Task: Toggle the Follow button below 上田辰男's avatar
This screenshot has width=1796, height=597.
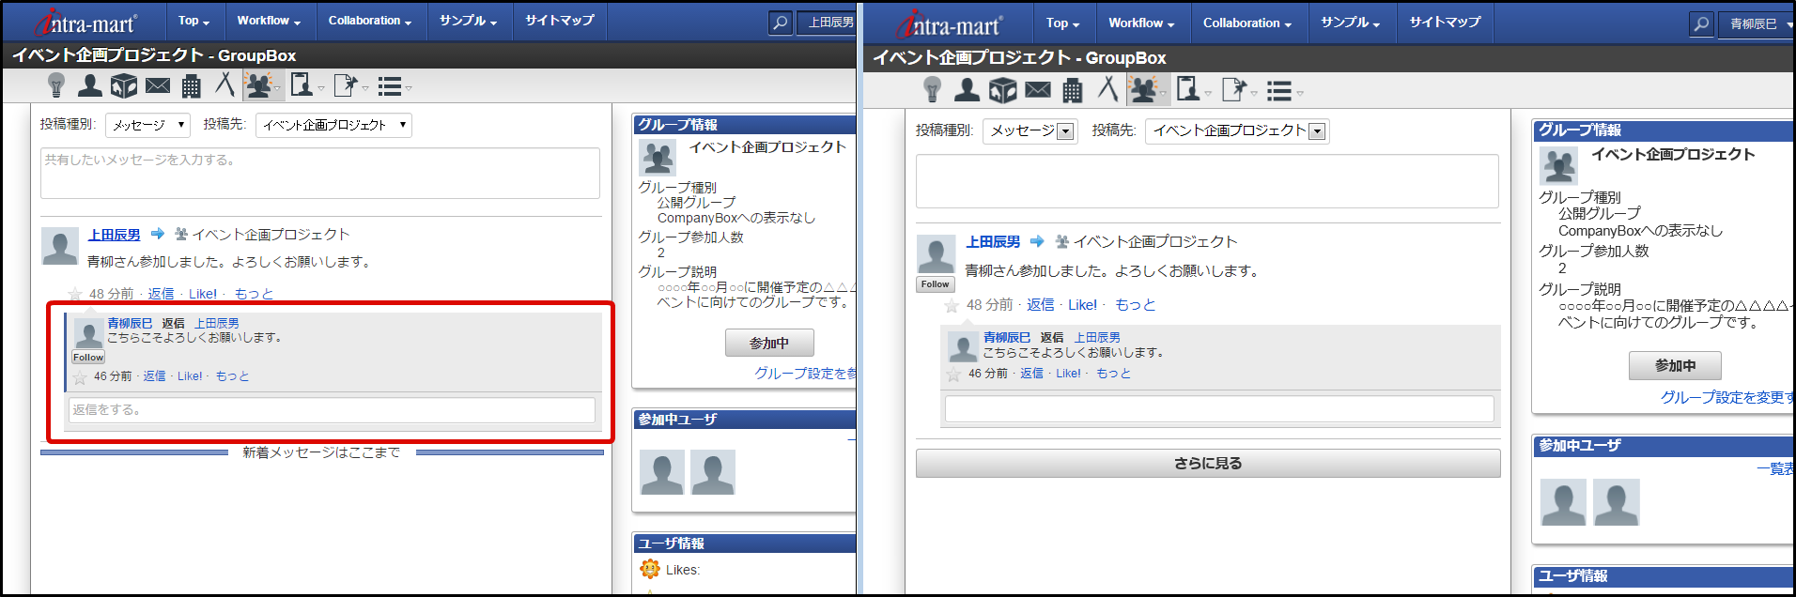Action: tap(935, 284)
